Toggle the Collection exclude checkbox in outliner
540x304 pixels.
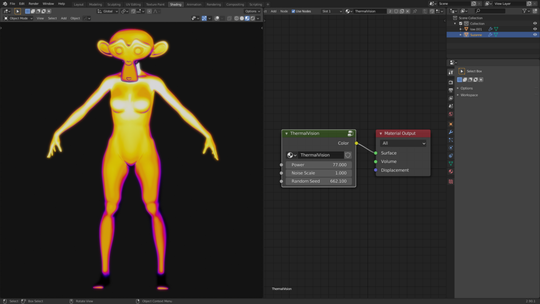[x=460, y=24]
